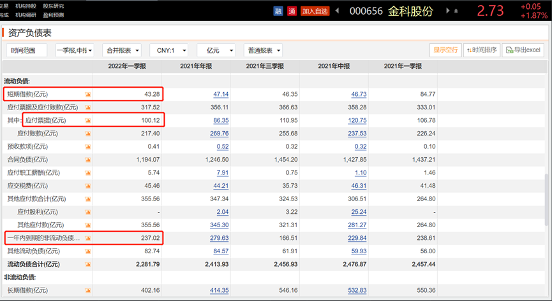Click the chart icon beside 流动负债合计
The width and height of the screenshot is (552, 301).
tap(87, 265)
